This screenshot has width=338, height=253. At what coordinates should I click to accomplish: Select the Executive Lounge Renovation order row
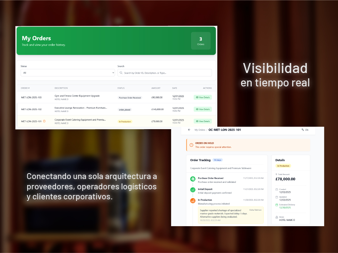pyautogui.click(x=81, y=109)
